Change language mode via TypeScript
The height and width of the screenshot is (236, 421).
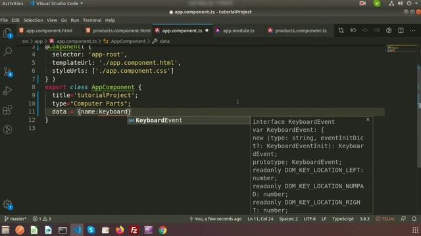pyautogui.click(x=343, y=219)
